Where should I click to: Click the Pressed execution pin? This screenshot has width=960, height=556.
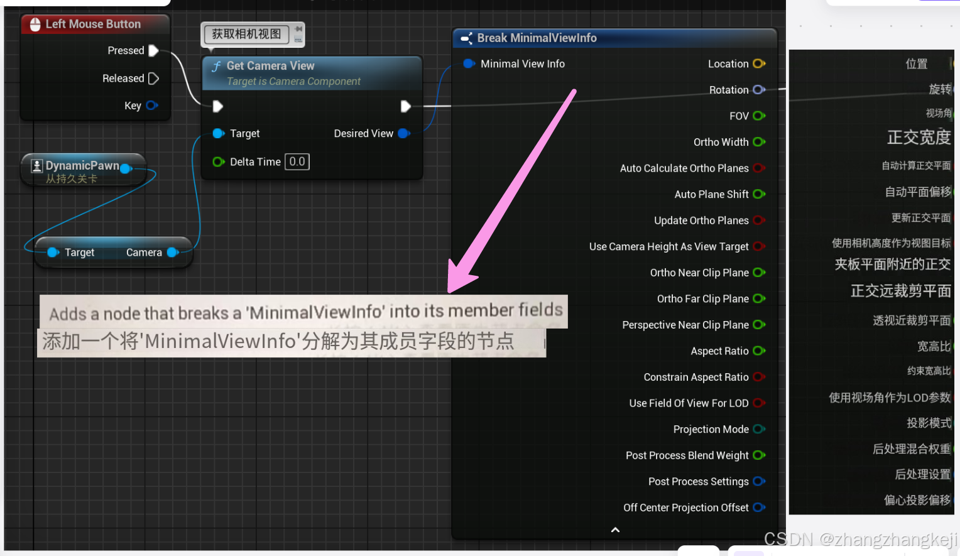[x=153, y=51]
